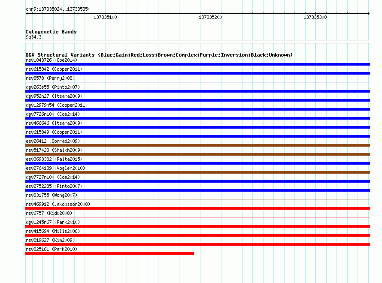The image size is (382, 283).
Task: Click nsv415694 (Mills2006) label
Action: (53, 231)
